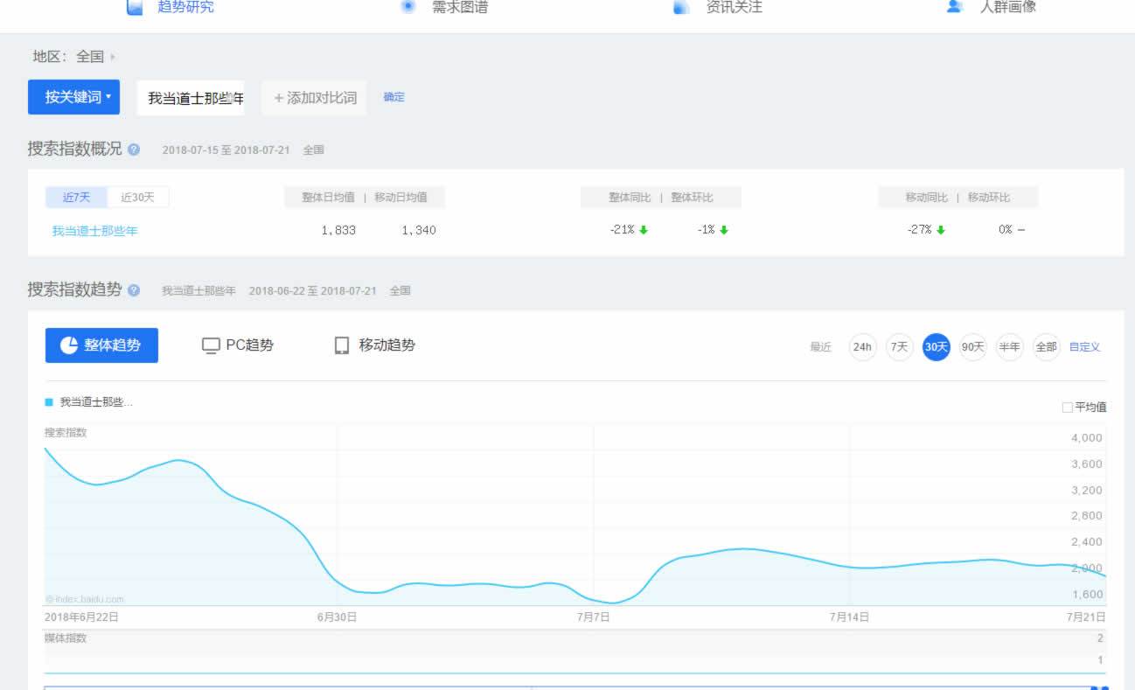
Task: Click the 移动趋势 tablet icon
Action: click(342, 345)
